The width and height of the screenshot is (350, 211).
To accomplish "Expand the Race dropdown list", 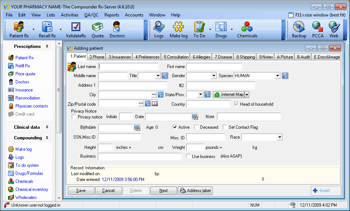I will pos(280,137).
